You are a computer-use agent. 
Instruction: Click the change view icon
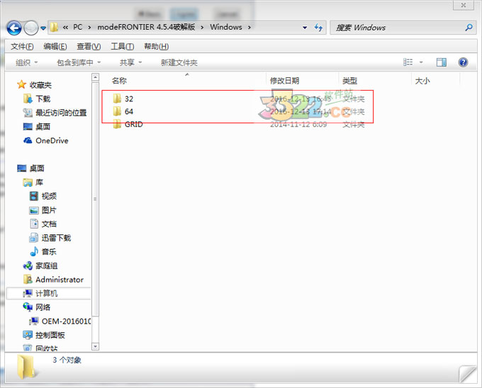click(x=408, y=62)
